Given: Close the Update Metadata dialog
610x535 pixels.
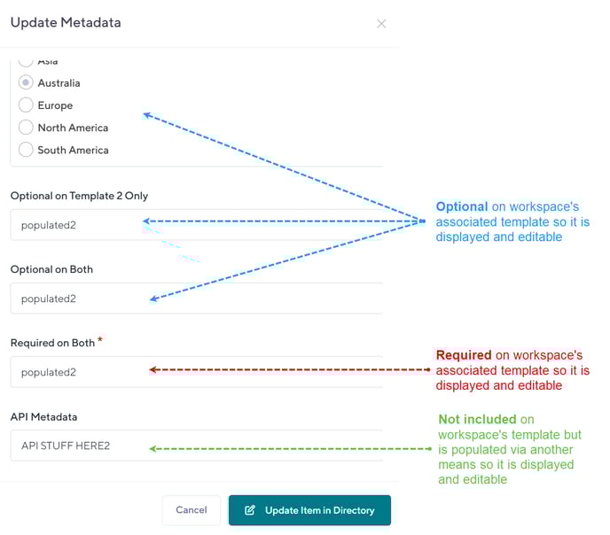Looking at the screenshot, I should click(381, 24).
